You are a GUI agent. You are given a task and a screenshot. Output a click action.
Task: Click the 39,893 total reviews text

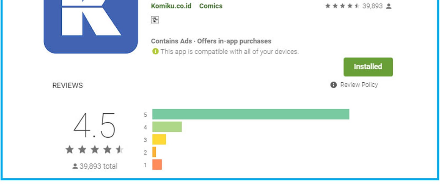click(98, 166)
